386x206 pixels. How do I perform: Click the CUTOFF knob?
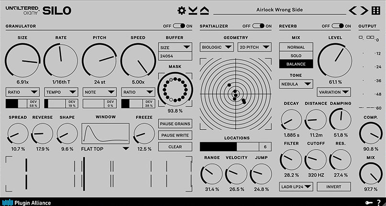(x=316, y=160)
